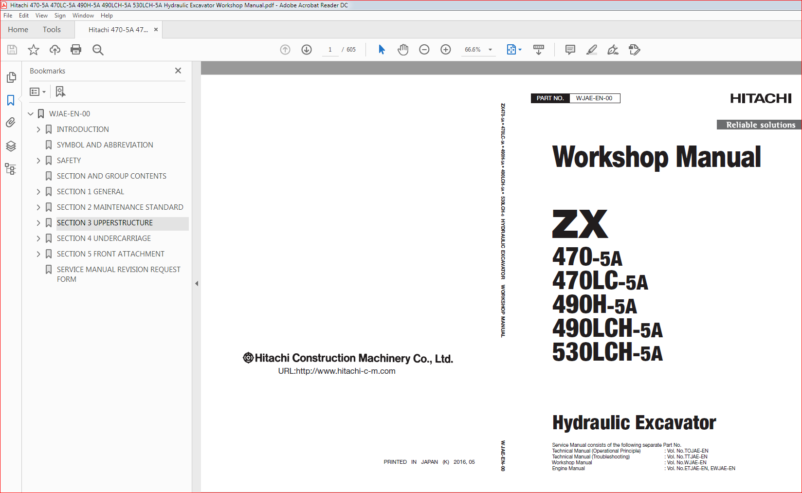Close the Hitachi document tab
Viewport: 802px width, 493px height.
coord(156,30)
